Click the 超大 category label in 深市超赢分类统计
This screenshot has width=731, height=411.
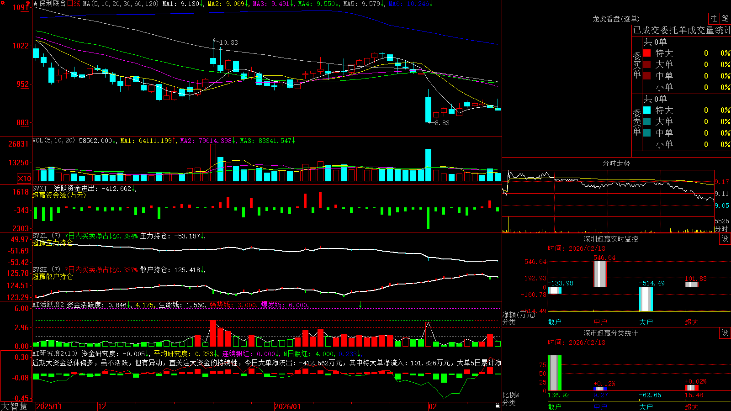tap(692, 406)
